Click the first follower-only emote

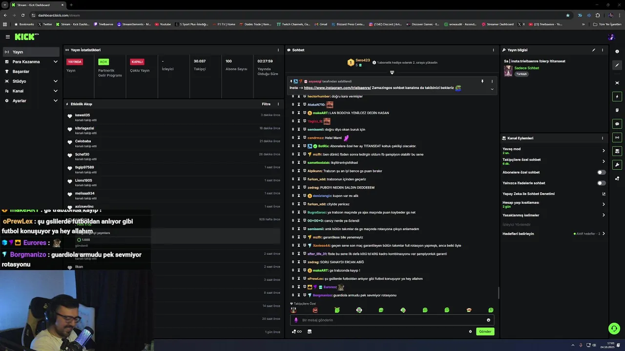click(293, 310)
